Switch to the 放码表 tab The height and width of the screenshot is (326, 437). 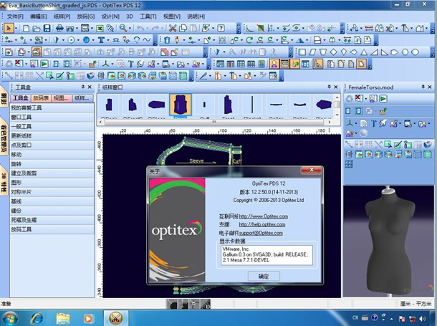pos(41,97)
